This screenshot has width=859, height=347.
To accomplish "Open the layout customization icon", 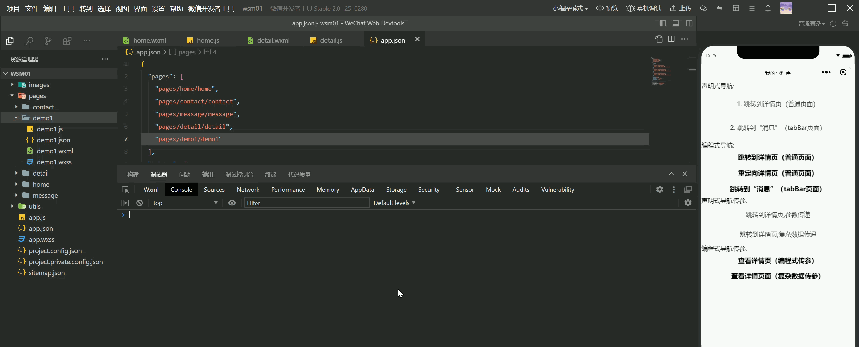I will (x=736, y=8).
